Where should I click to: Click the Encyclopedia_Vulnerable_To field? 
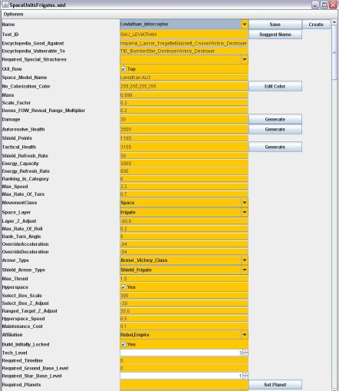184,51
